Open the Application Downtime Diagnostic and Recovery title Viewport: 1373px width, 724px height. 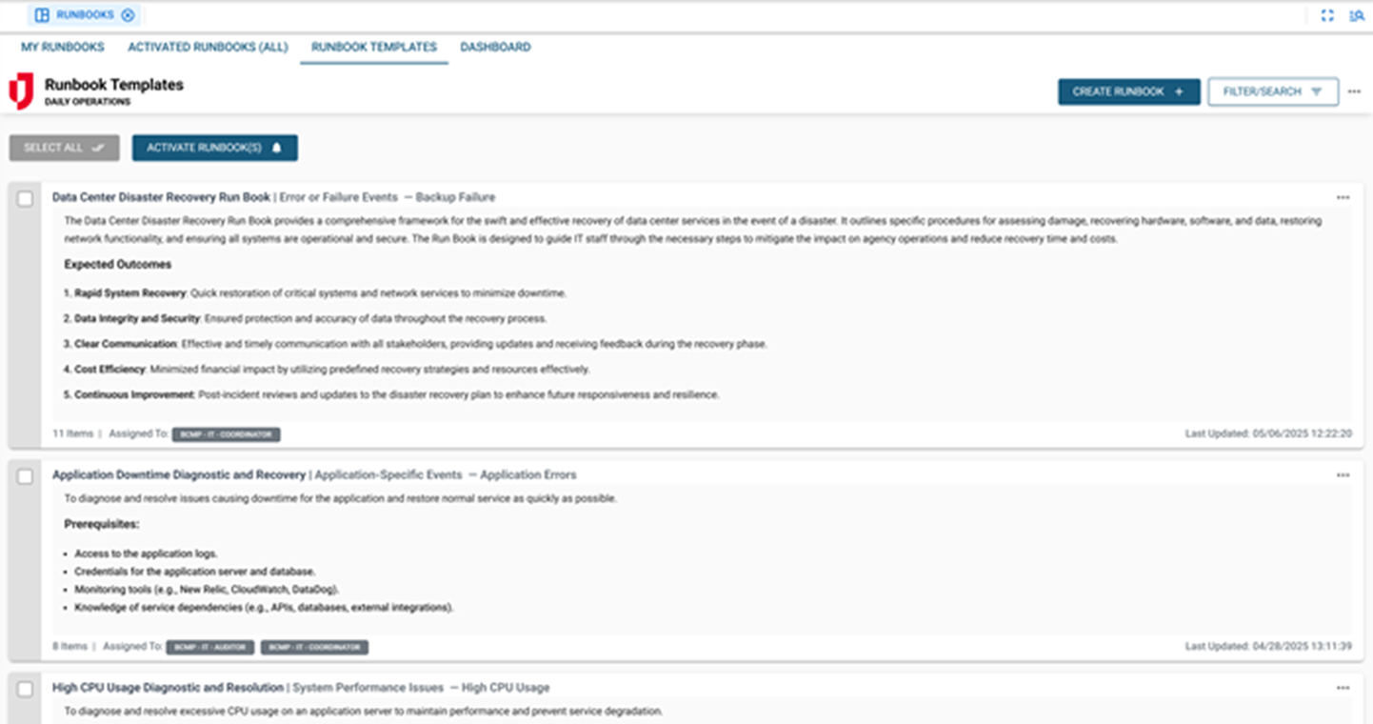tap(179, 474)
